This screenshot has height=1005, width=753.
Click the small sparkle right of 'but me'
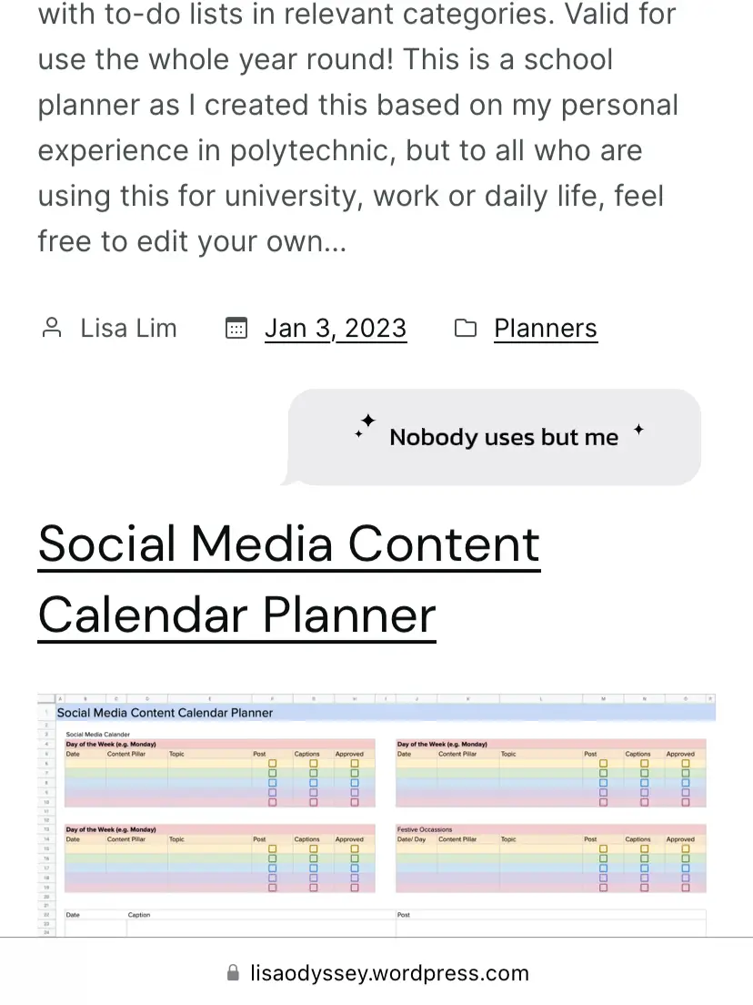click(638, 430)
